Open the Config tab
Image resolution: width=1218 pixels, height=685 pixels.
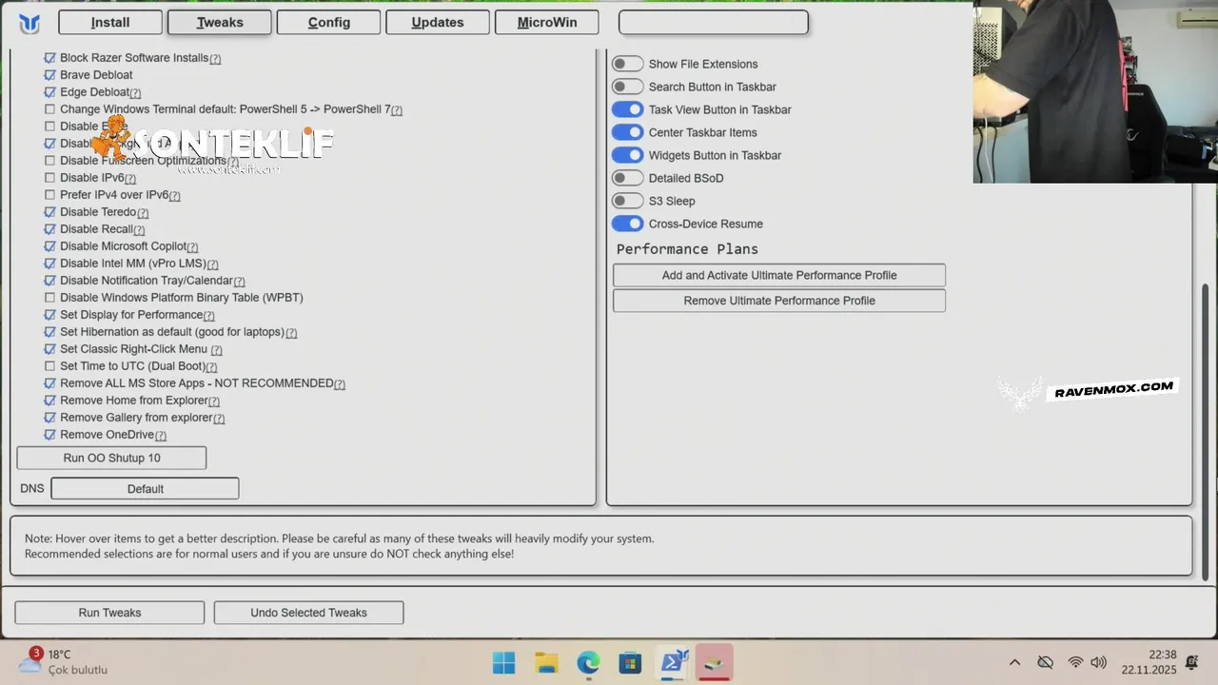[329, 23]
